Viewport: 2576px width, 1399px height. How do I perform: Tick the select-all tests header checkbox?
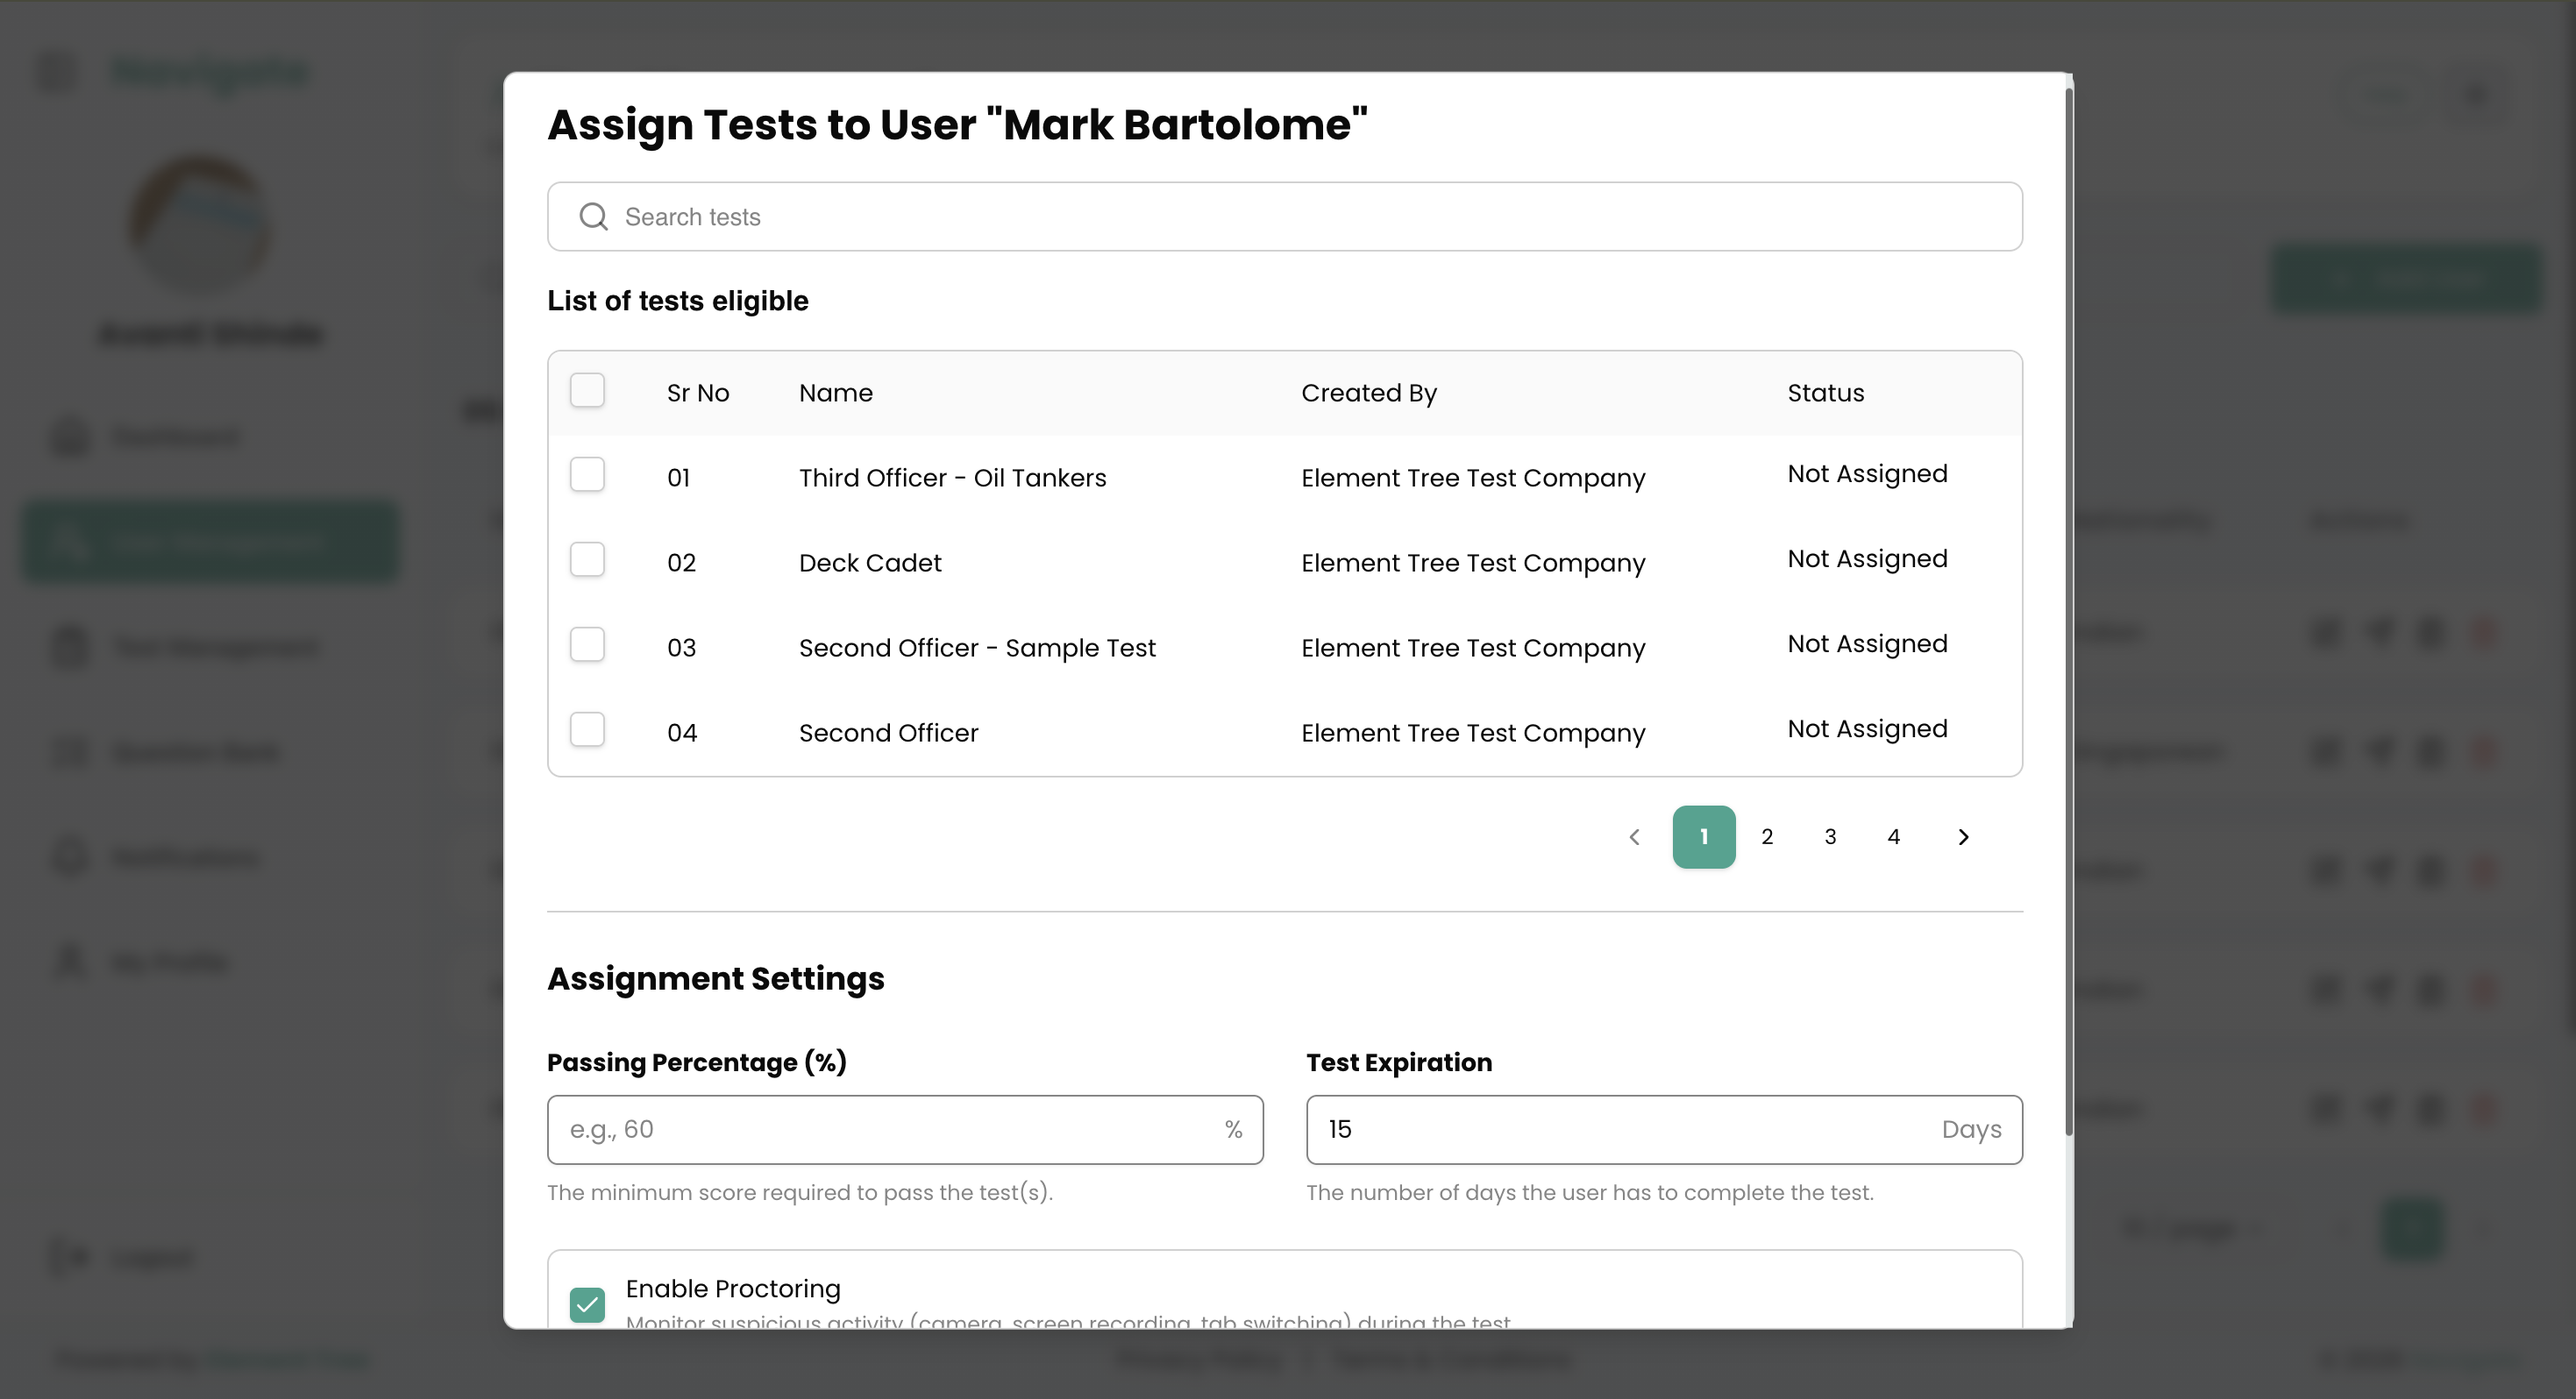[x=587, y=390]
